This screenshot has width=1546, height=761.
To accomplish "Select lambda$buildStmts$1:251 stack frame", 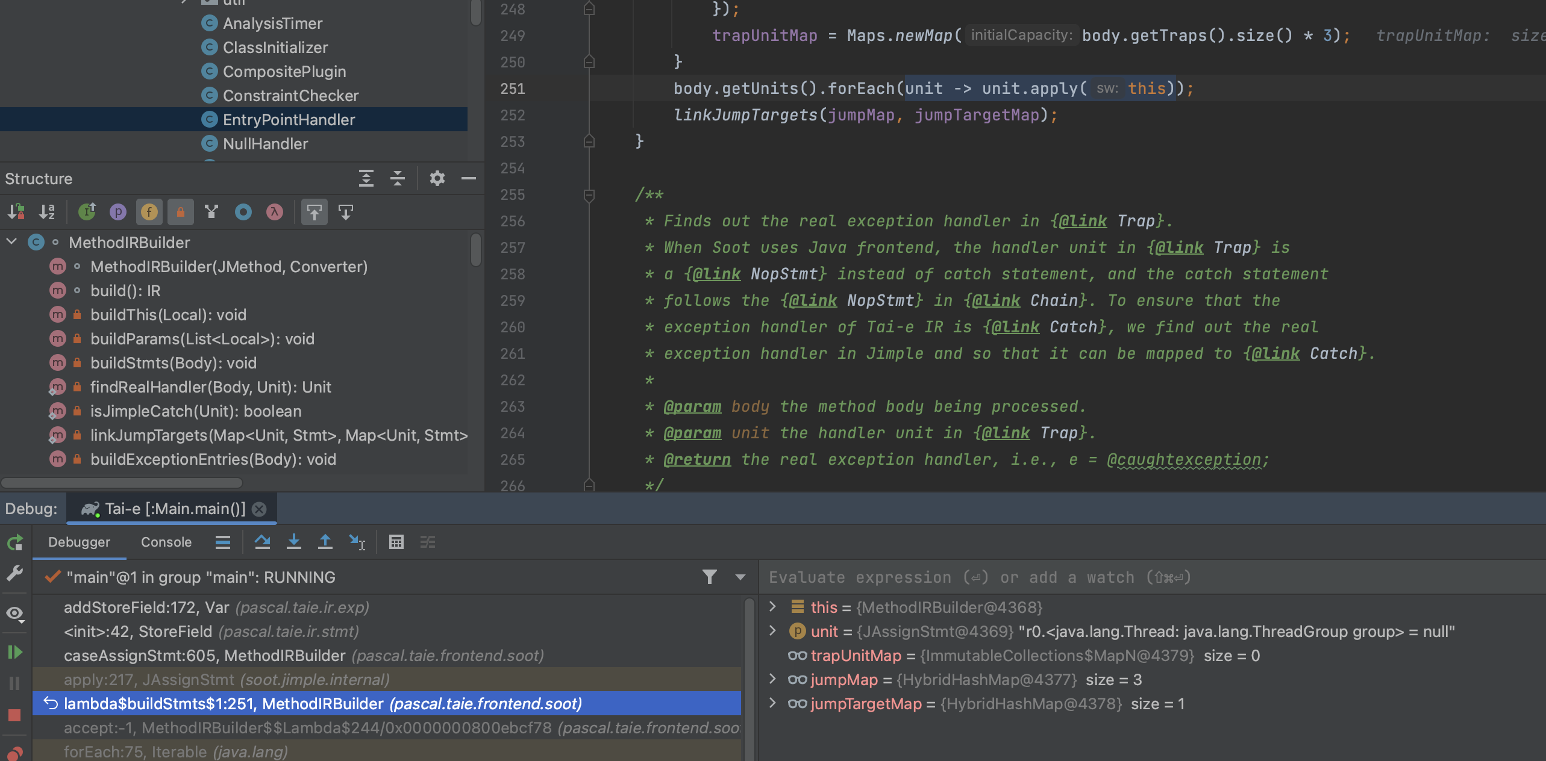I will pos(387,704).
